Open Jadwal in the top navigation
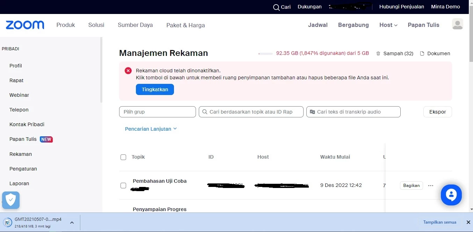 point(318,25)
